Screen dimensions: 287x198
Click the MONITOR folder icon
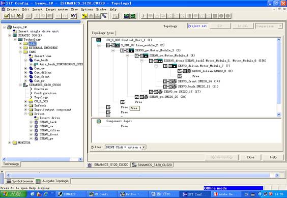pyautogui.click(x=15, y=143)
